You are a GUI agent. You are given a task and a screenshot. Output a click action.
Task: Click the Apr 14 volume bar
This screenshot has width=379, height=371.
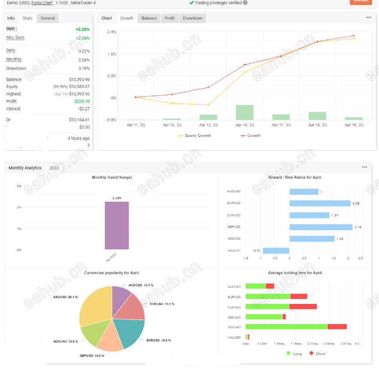click(x=244, y=112)
